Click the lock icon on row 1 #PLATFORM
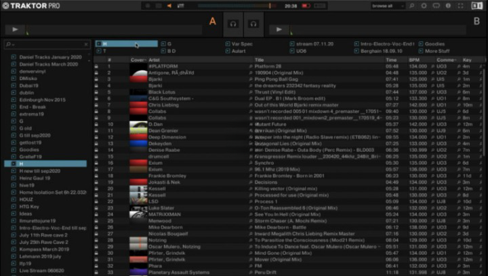The height and width of the screenshot is (276, 488). pos(96,66)
